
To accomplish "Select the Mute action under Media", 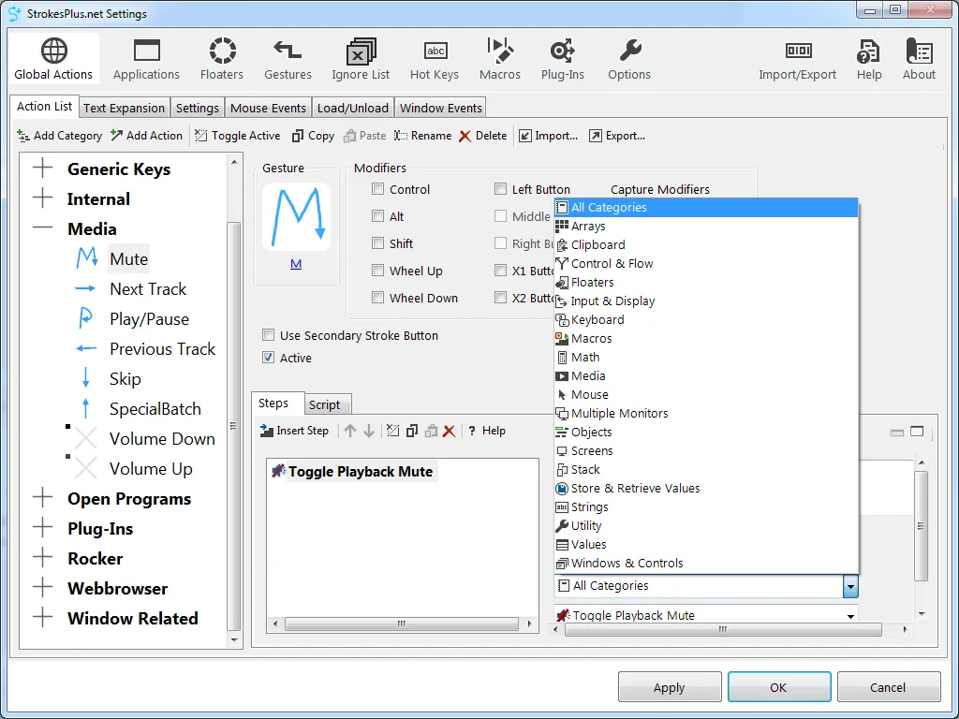I will (128, 258).
